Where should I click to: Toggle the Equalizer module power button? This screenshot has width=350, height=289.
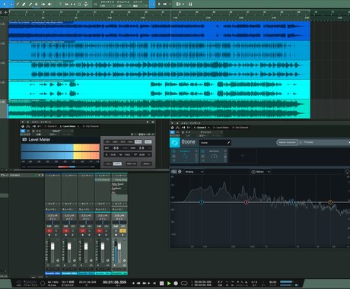coord(174,151)
